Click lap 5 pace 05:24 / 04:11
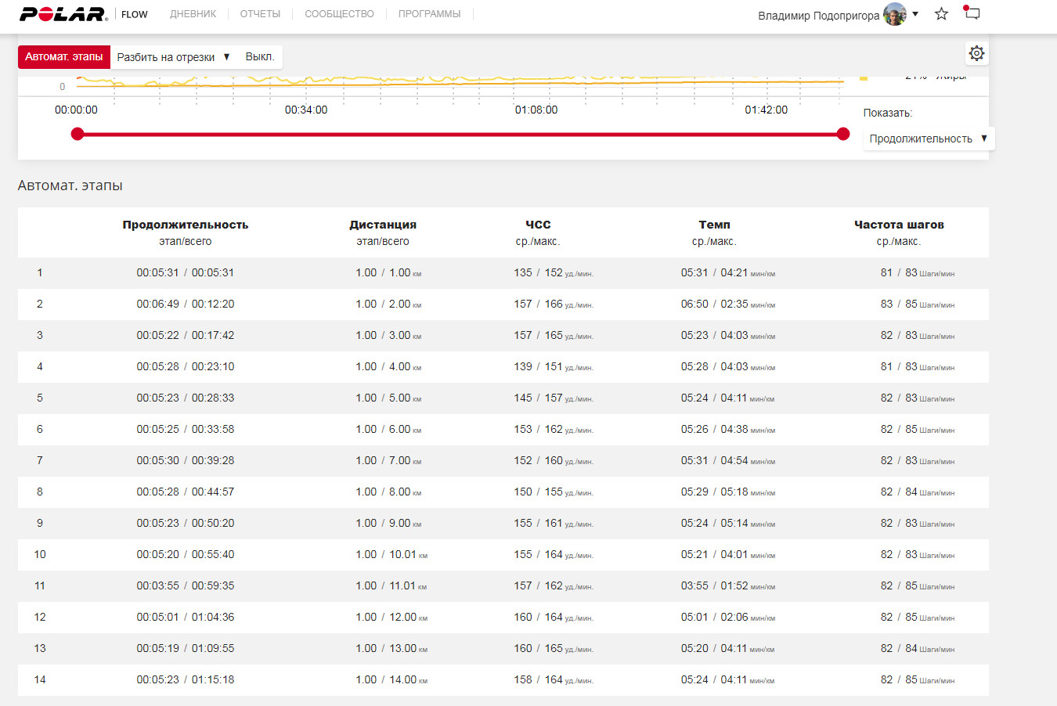This screenshot has width=1057, height=706. pyautogui.click(x=727, y=398)
